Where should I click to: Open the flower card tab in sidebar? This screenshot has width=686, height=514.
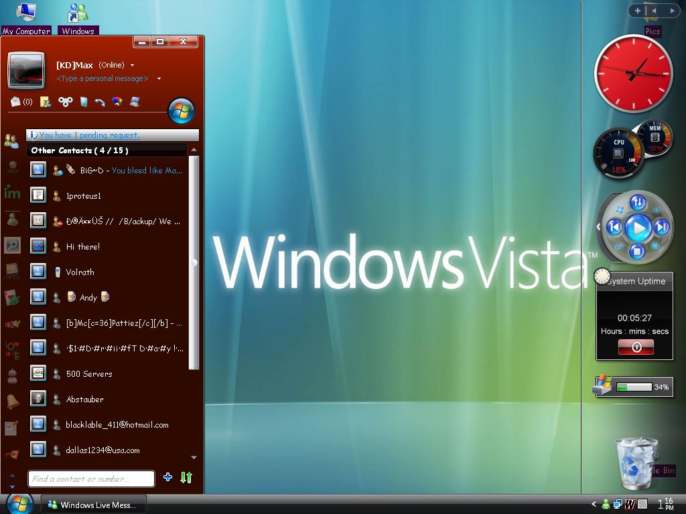click(x=12, y=297)
